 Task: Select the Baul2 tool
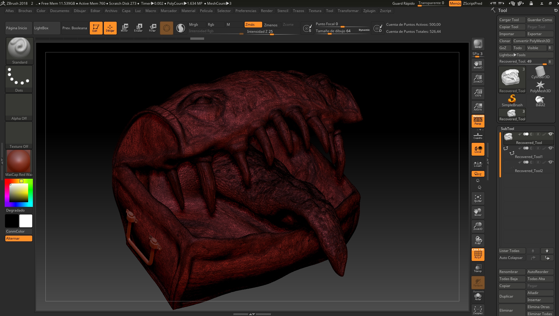540,100
